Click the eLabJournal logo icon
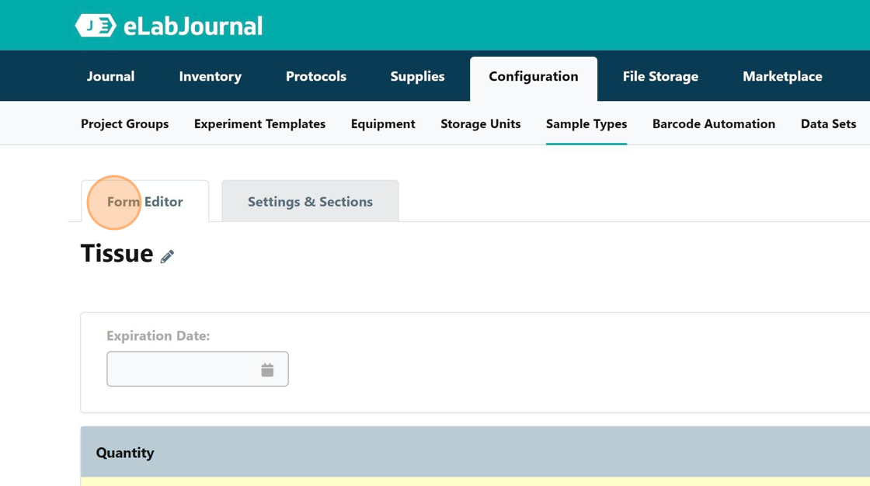 pos(96,26)
